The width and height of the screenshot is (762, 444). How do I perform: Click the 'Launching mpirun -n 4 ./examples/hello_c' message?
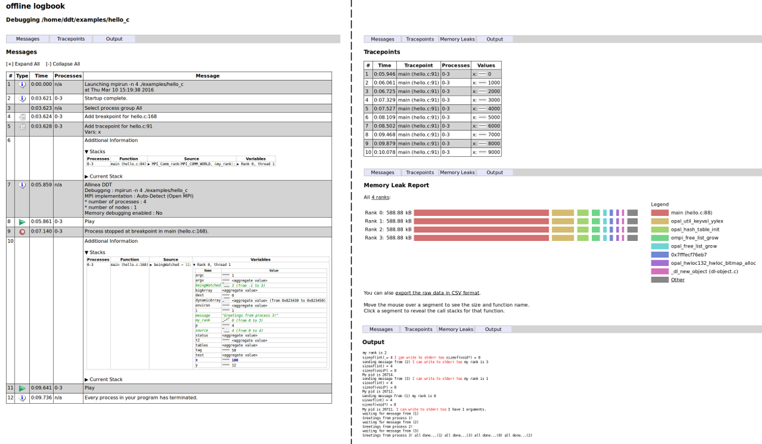[134, 84]
